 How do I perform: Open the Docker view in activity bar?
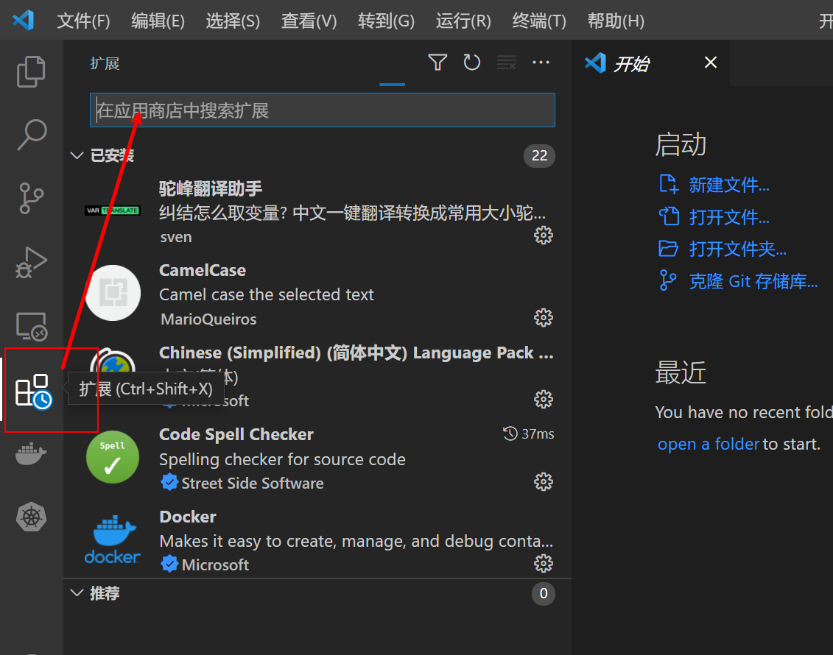(32, 454)
